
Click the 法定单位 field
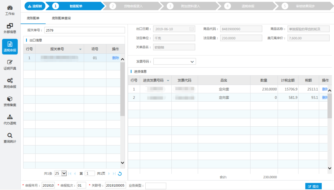[x=174, y=38]
